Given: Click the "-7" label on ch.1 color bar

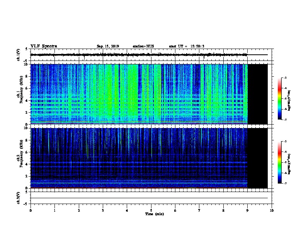Looking at the screenshot, I should click(285, 120).
